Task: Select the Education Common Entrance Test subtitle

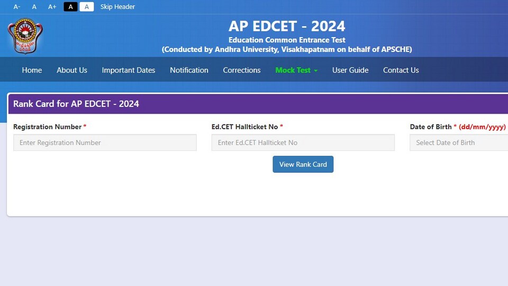Action: [x=287, y=40]
